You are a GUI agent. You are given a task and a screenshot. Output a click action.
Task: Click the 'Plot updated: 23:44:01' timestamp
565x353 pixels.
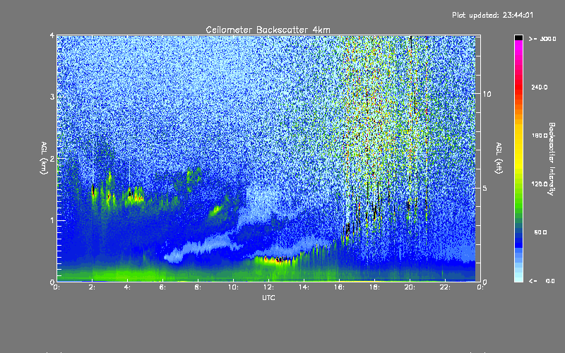(492, 15)
